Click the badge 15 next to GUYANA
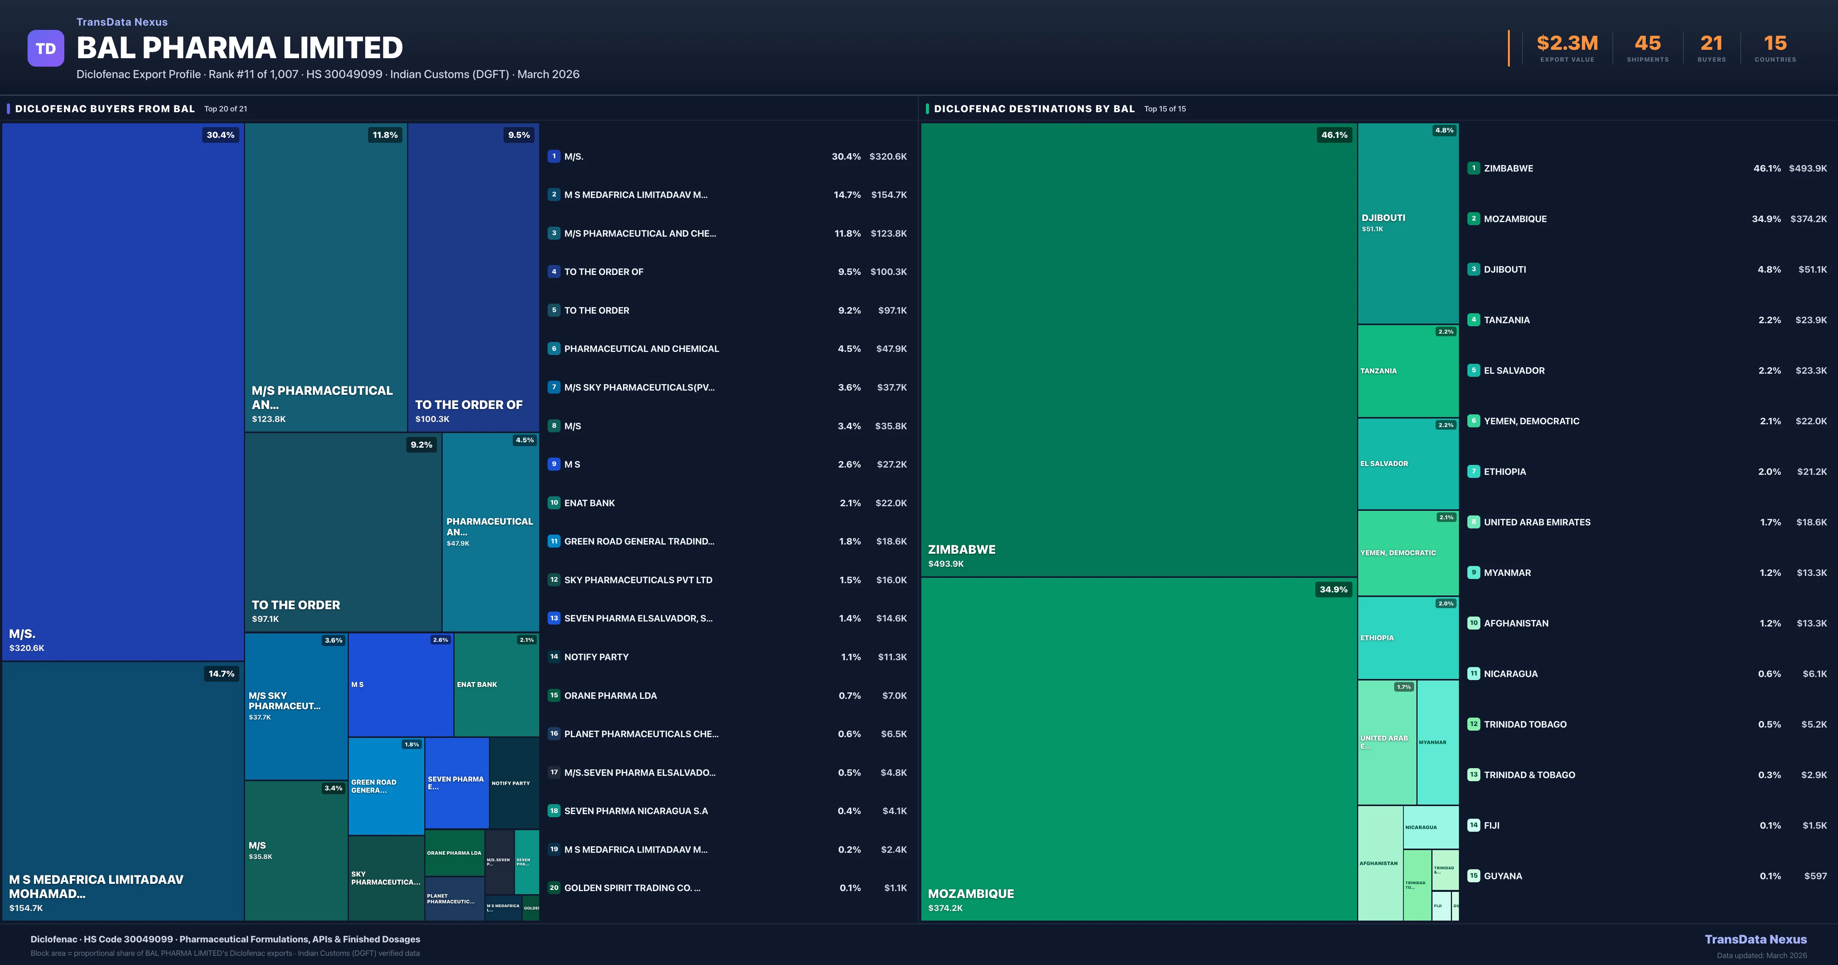 1473,876
